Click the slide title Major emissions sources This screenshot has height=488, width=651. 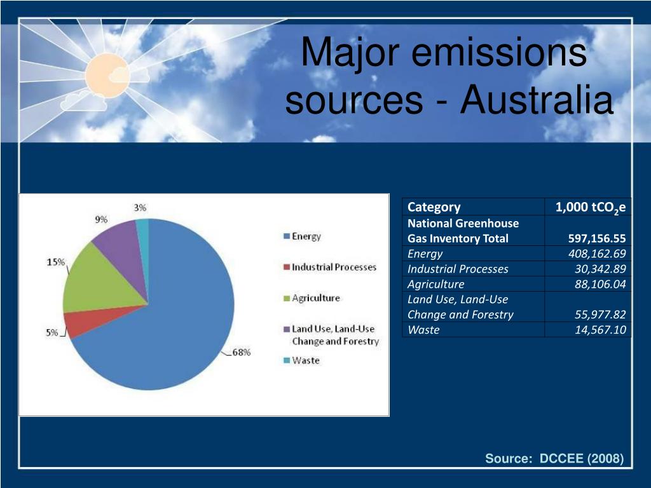coord(449,76)
